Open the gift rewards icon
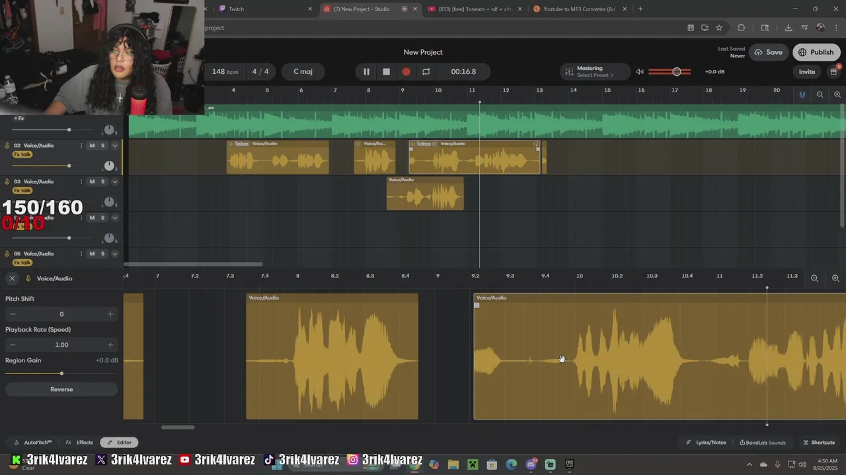This screenshot has width=846, height=475. pos(833,71)
